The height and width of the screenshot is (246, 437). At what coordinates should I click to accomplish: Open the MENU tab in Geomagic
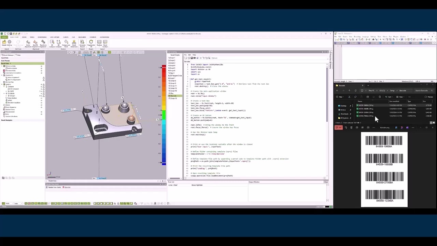(4, 37)
